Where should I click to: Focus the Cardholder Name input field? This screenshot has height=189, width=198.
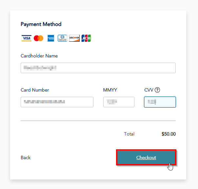pos(98,68)
